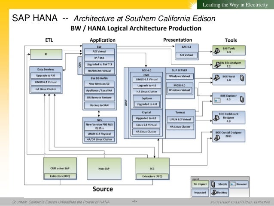Click 'HA/DR Linux Cluster' under NLS
This screenshot has width=274, height=206.
click(x=99, y=139)
